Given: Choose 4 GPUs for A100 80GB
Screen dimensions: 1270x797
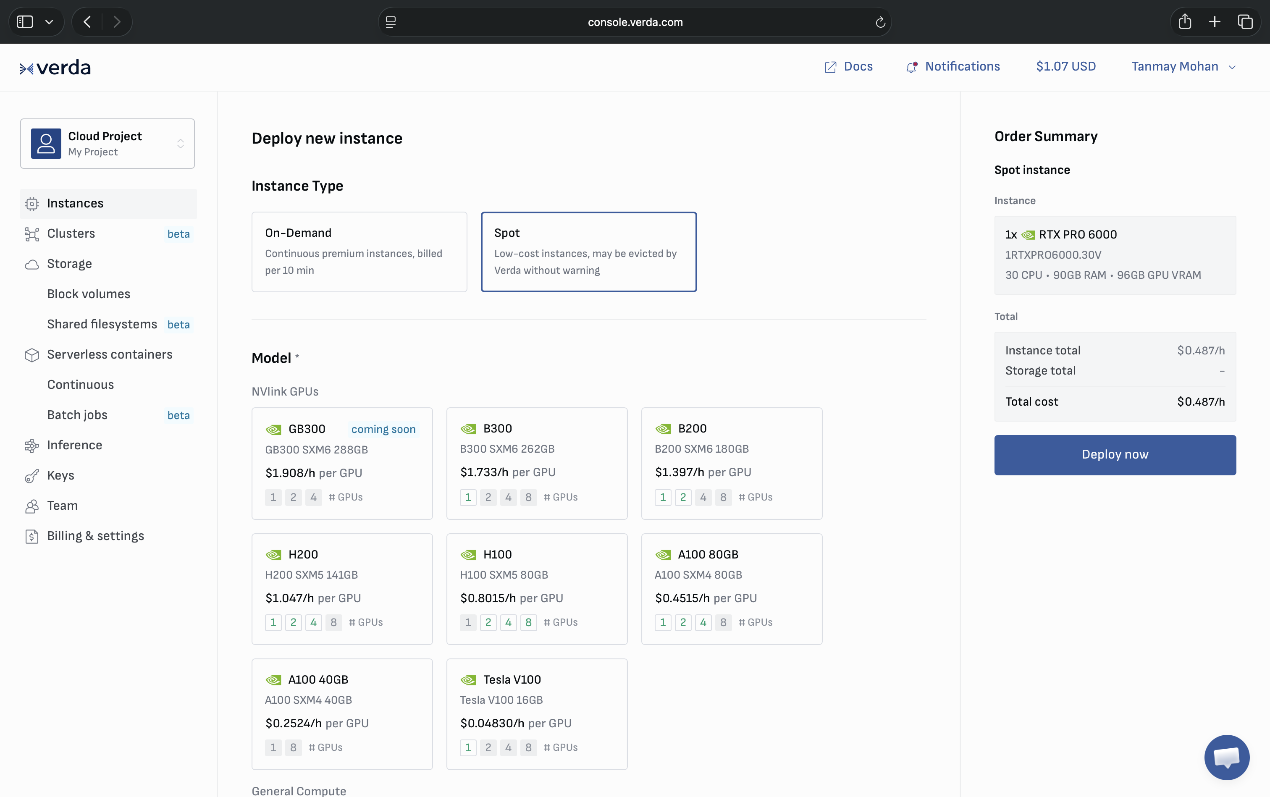Looking at the screenshot, I should point(703,622).
